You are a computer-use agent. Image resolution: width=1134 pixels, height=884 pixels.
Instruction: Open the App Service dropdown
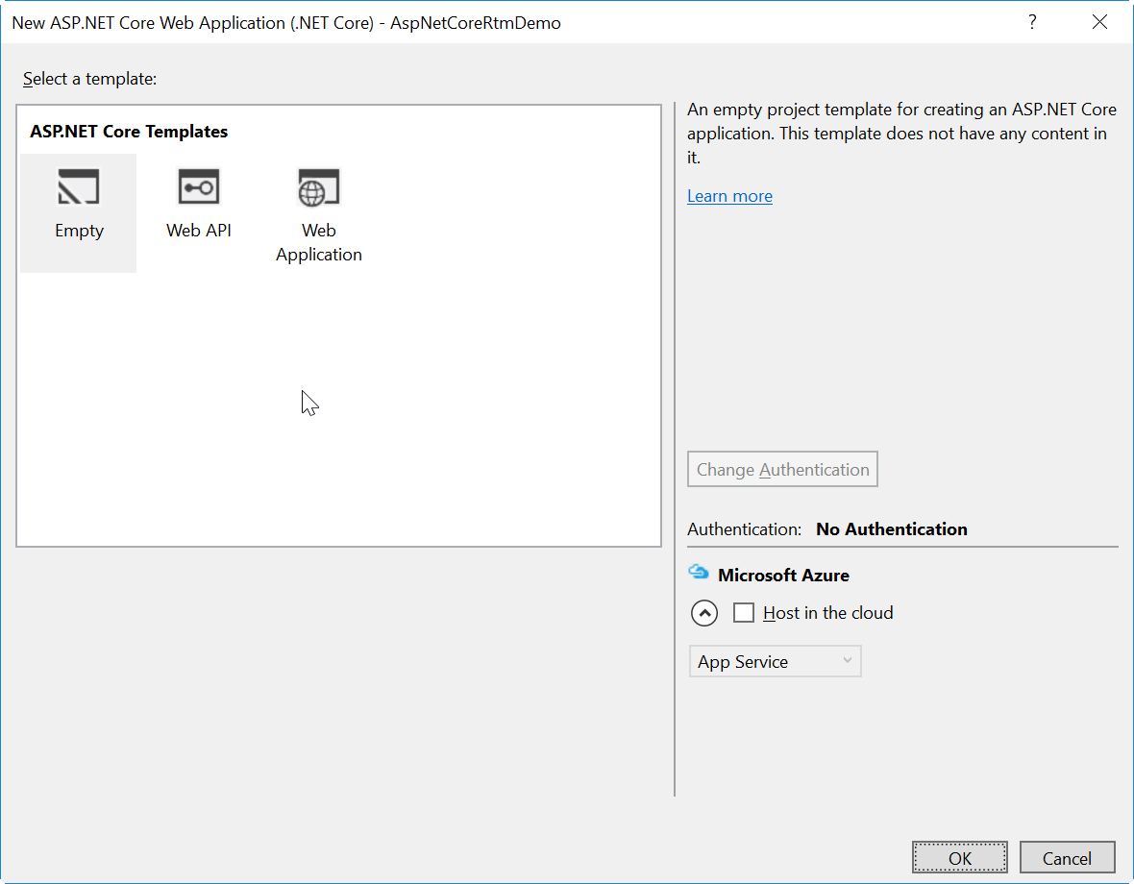coord(775,661)
